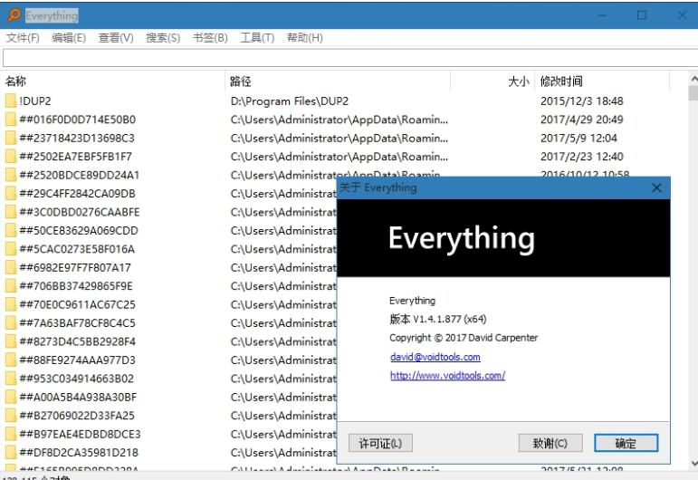
Task: Open the 搜索(S) menu
Action: pos(163,38)
